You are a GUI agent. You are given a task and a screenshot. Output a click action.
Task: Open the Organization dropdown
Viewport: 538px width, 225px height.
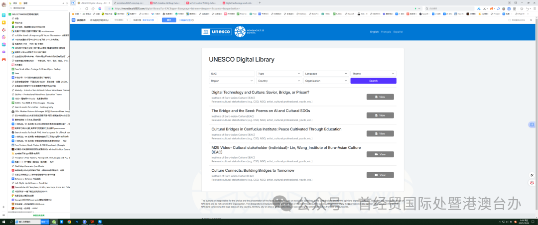[326, 81]
